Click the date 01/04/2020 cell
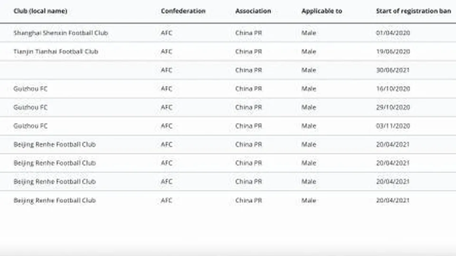Viewport: 456px width, 256px height. 393,33
